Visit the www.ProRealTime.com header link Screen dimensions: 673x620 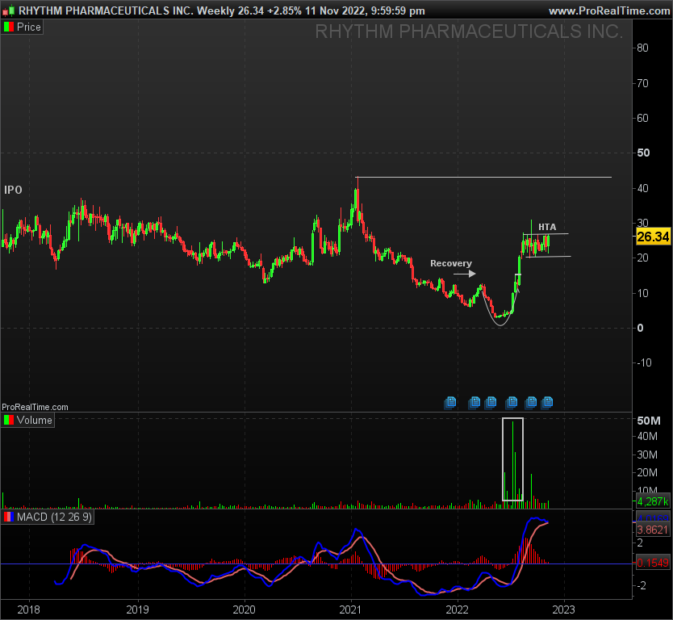(x=609, y=10)
